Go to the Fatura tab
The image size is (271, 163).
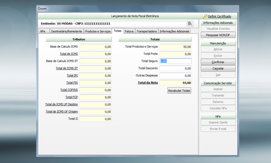click(x=129, y=31)
